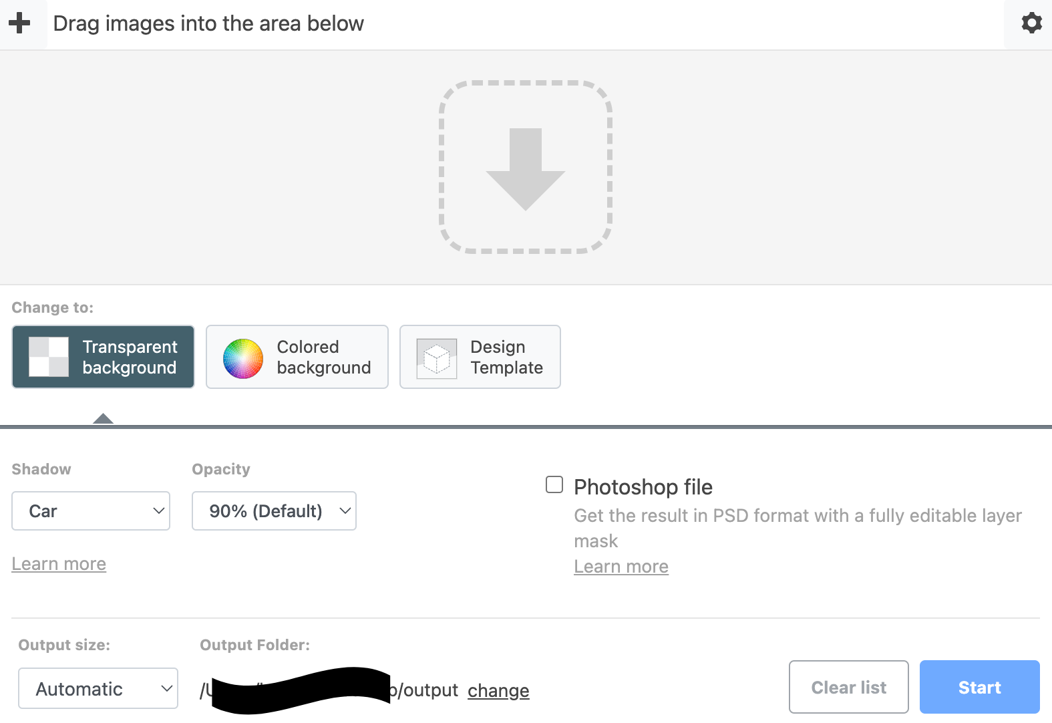Enable the Photoshop file checkbox

[x=554, y=484]
